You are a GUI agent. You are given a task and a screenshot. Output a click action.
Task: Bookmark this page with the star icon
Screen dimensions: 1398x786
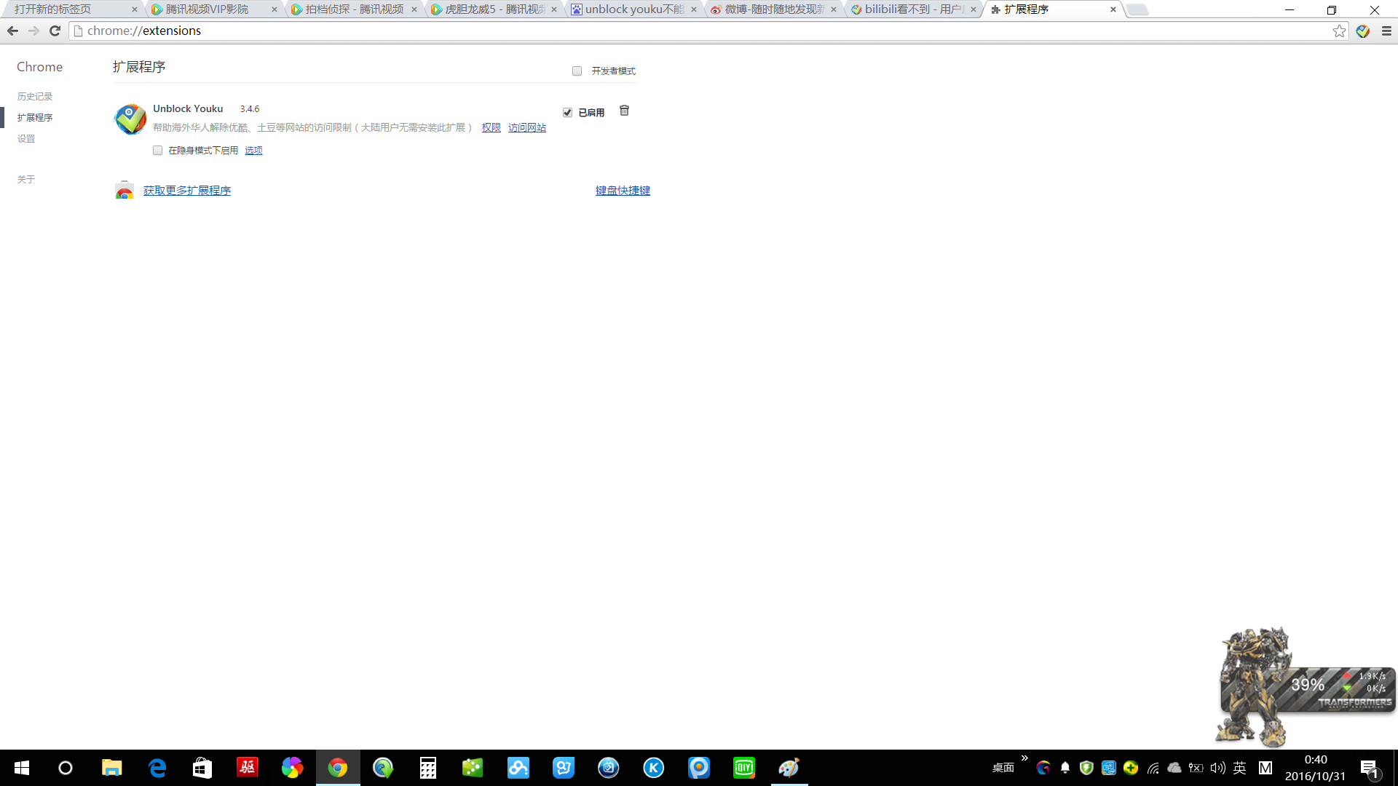(1339, 31)
